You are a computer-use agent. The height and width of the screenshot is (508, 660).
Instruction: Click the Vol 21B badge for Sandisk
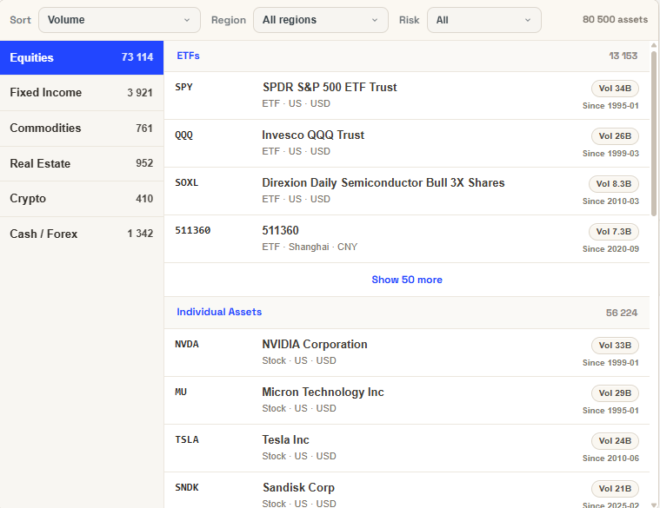click(615, 489)
